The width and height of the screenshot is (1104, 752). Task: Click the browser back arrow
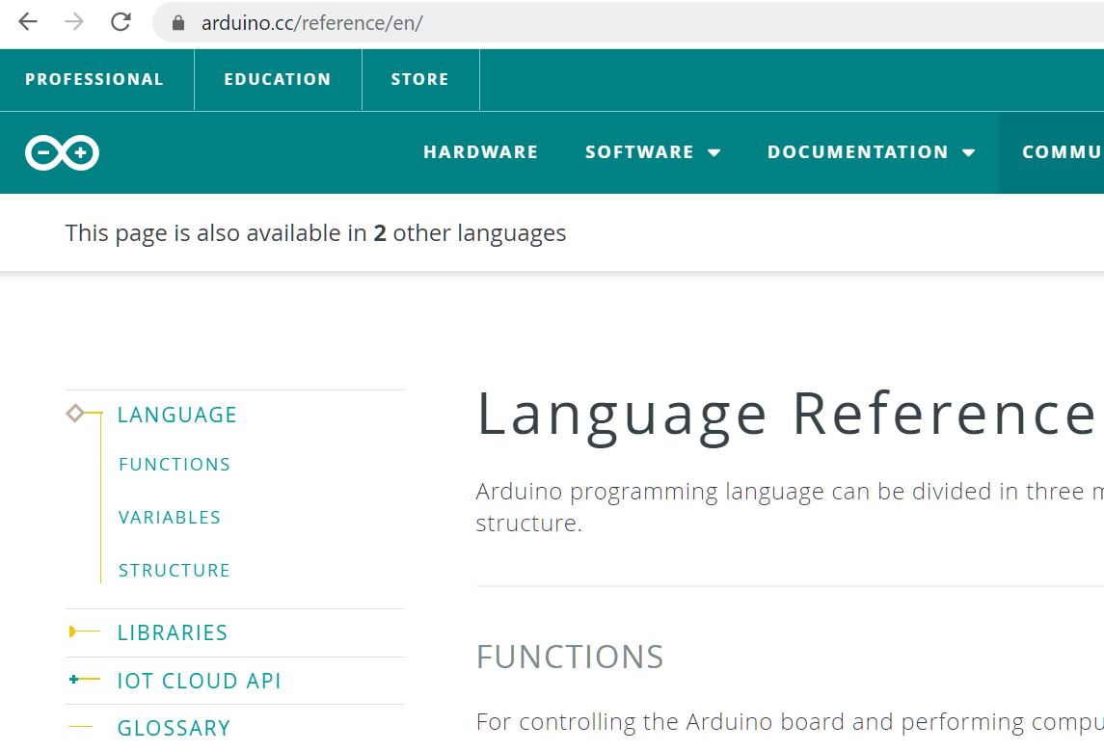[28, 22]
